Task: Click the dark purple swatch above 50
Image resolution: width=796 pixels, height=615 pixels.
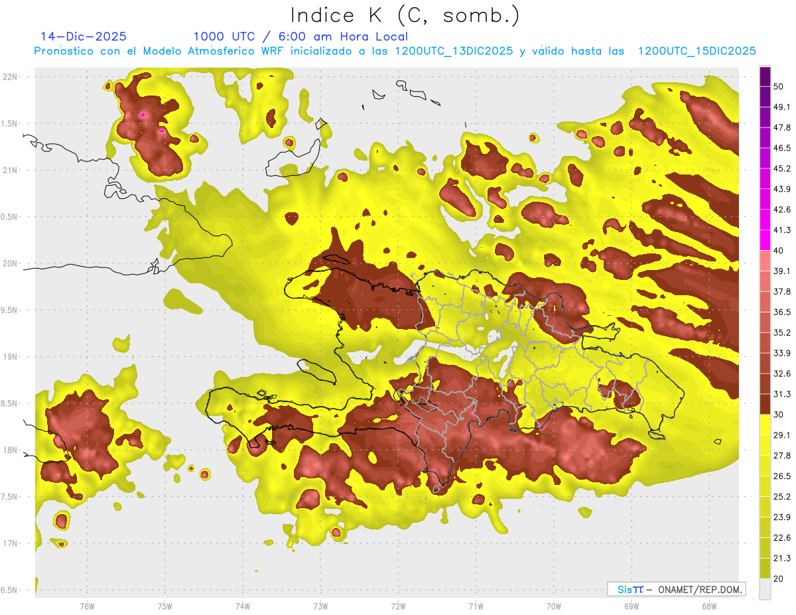Action: (765, 76)
